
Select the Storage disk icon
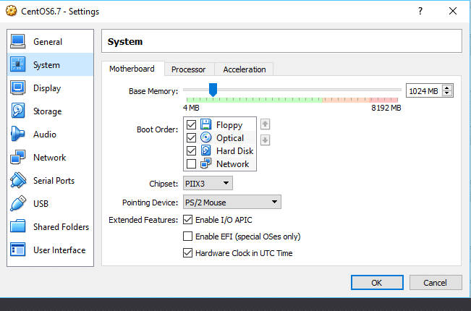coord(18,111)
